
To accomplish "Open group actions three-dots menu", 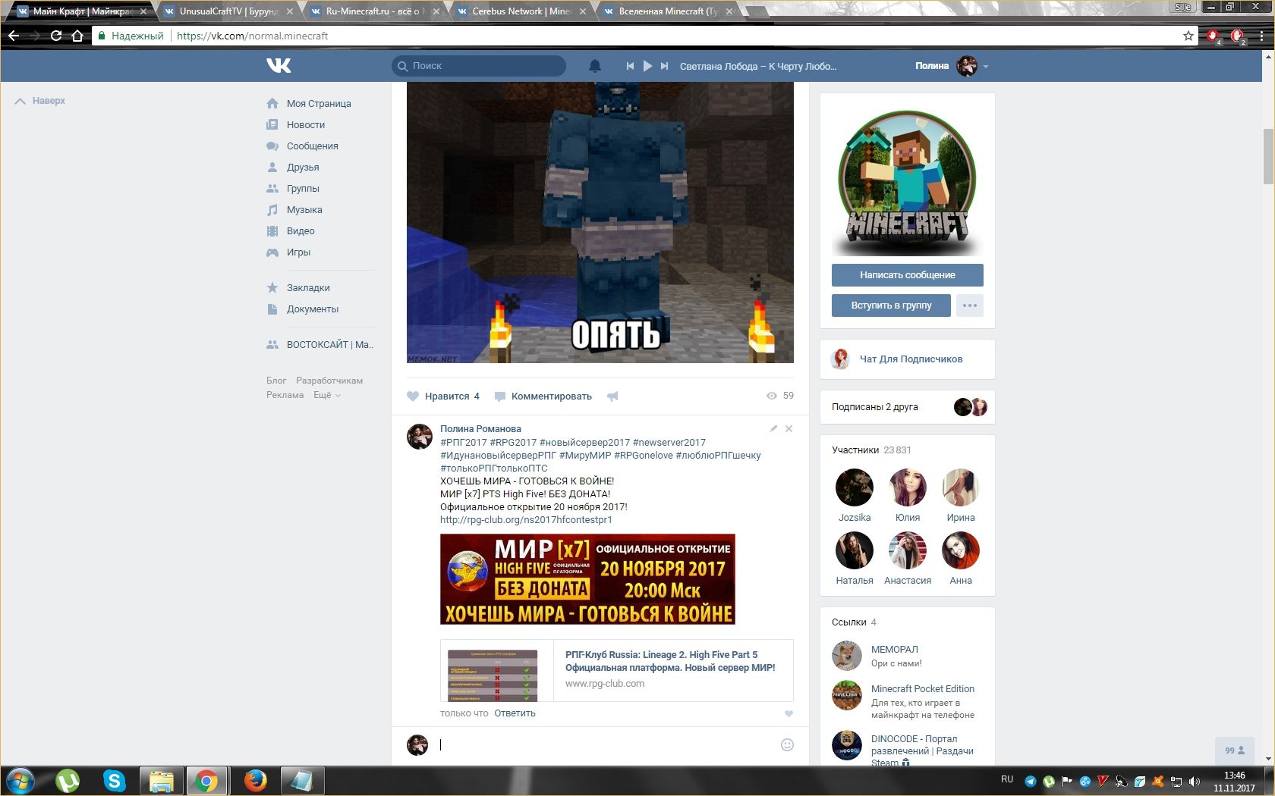I will click(x=970, y=305).
